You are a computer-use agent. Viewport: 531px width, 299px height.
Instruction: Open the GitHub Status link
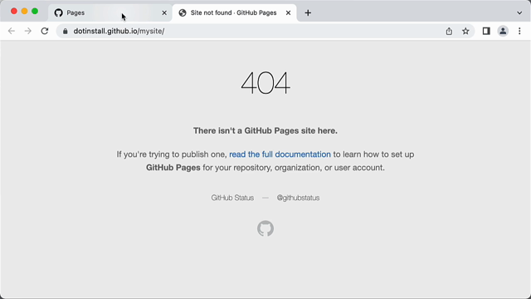232,198
